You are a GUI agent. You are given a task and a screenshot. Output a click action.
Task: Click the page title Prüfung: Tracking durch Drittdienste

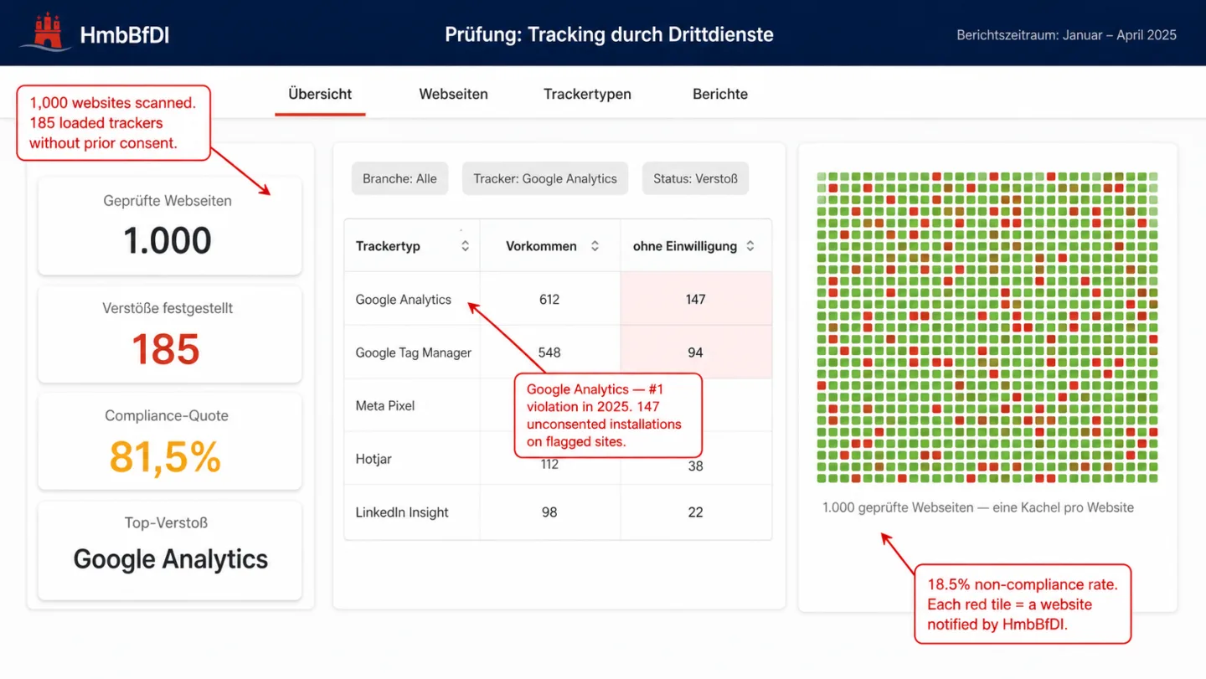[x=609, y=34]
